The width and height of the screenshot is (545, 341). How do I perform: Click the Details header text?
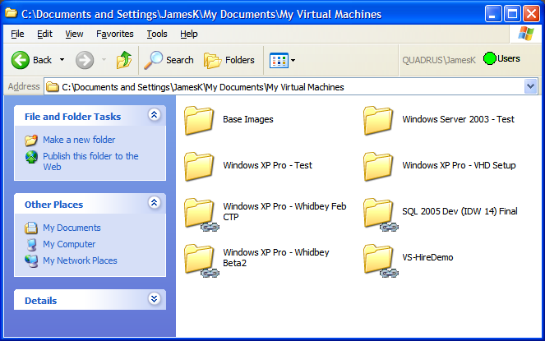(x=40, y=301)
